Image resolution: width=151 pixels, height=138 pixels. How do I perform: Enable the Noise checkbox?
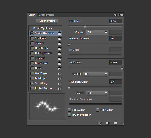click(x=32, y=68)
